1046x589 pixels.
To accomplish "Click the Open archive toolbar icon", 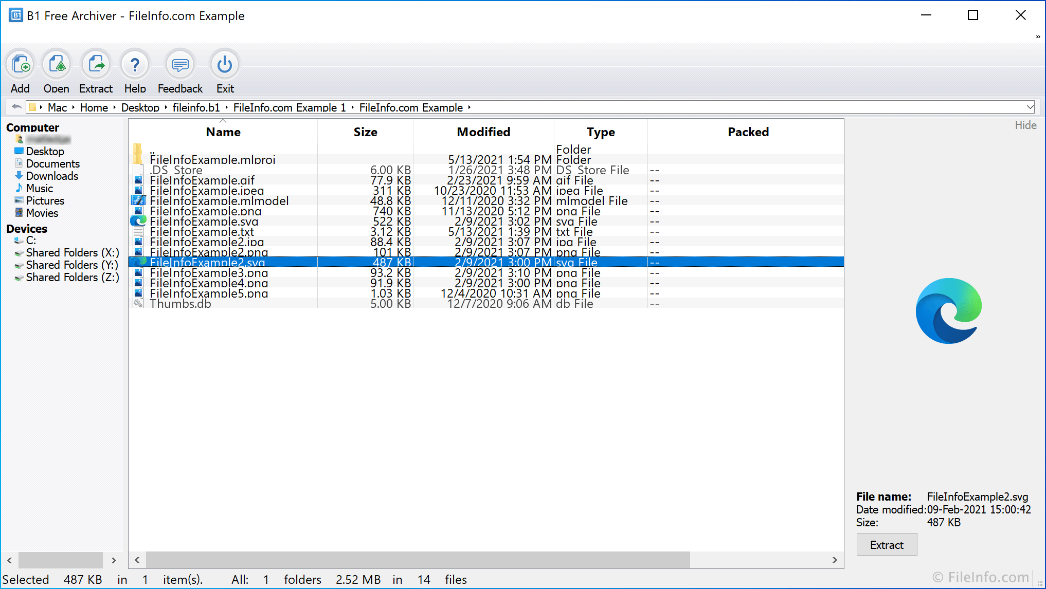I will pyautogui.click(x=57, y=65).
